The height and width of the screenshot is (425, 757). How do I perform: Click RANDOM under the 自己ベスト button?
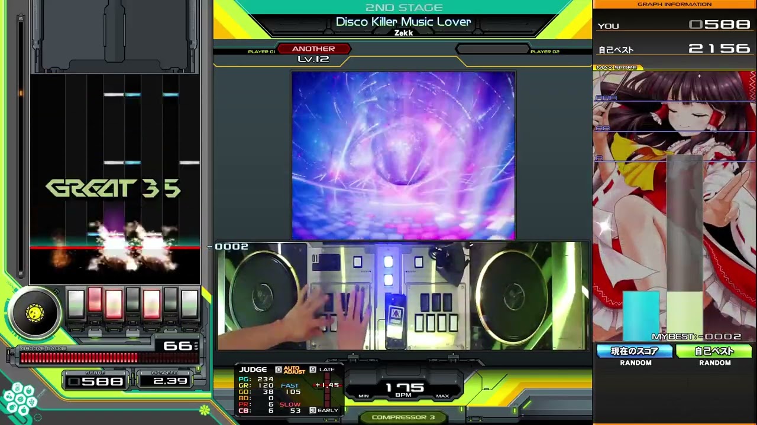point(715,363)
